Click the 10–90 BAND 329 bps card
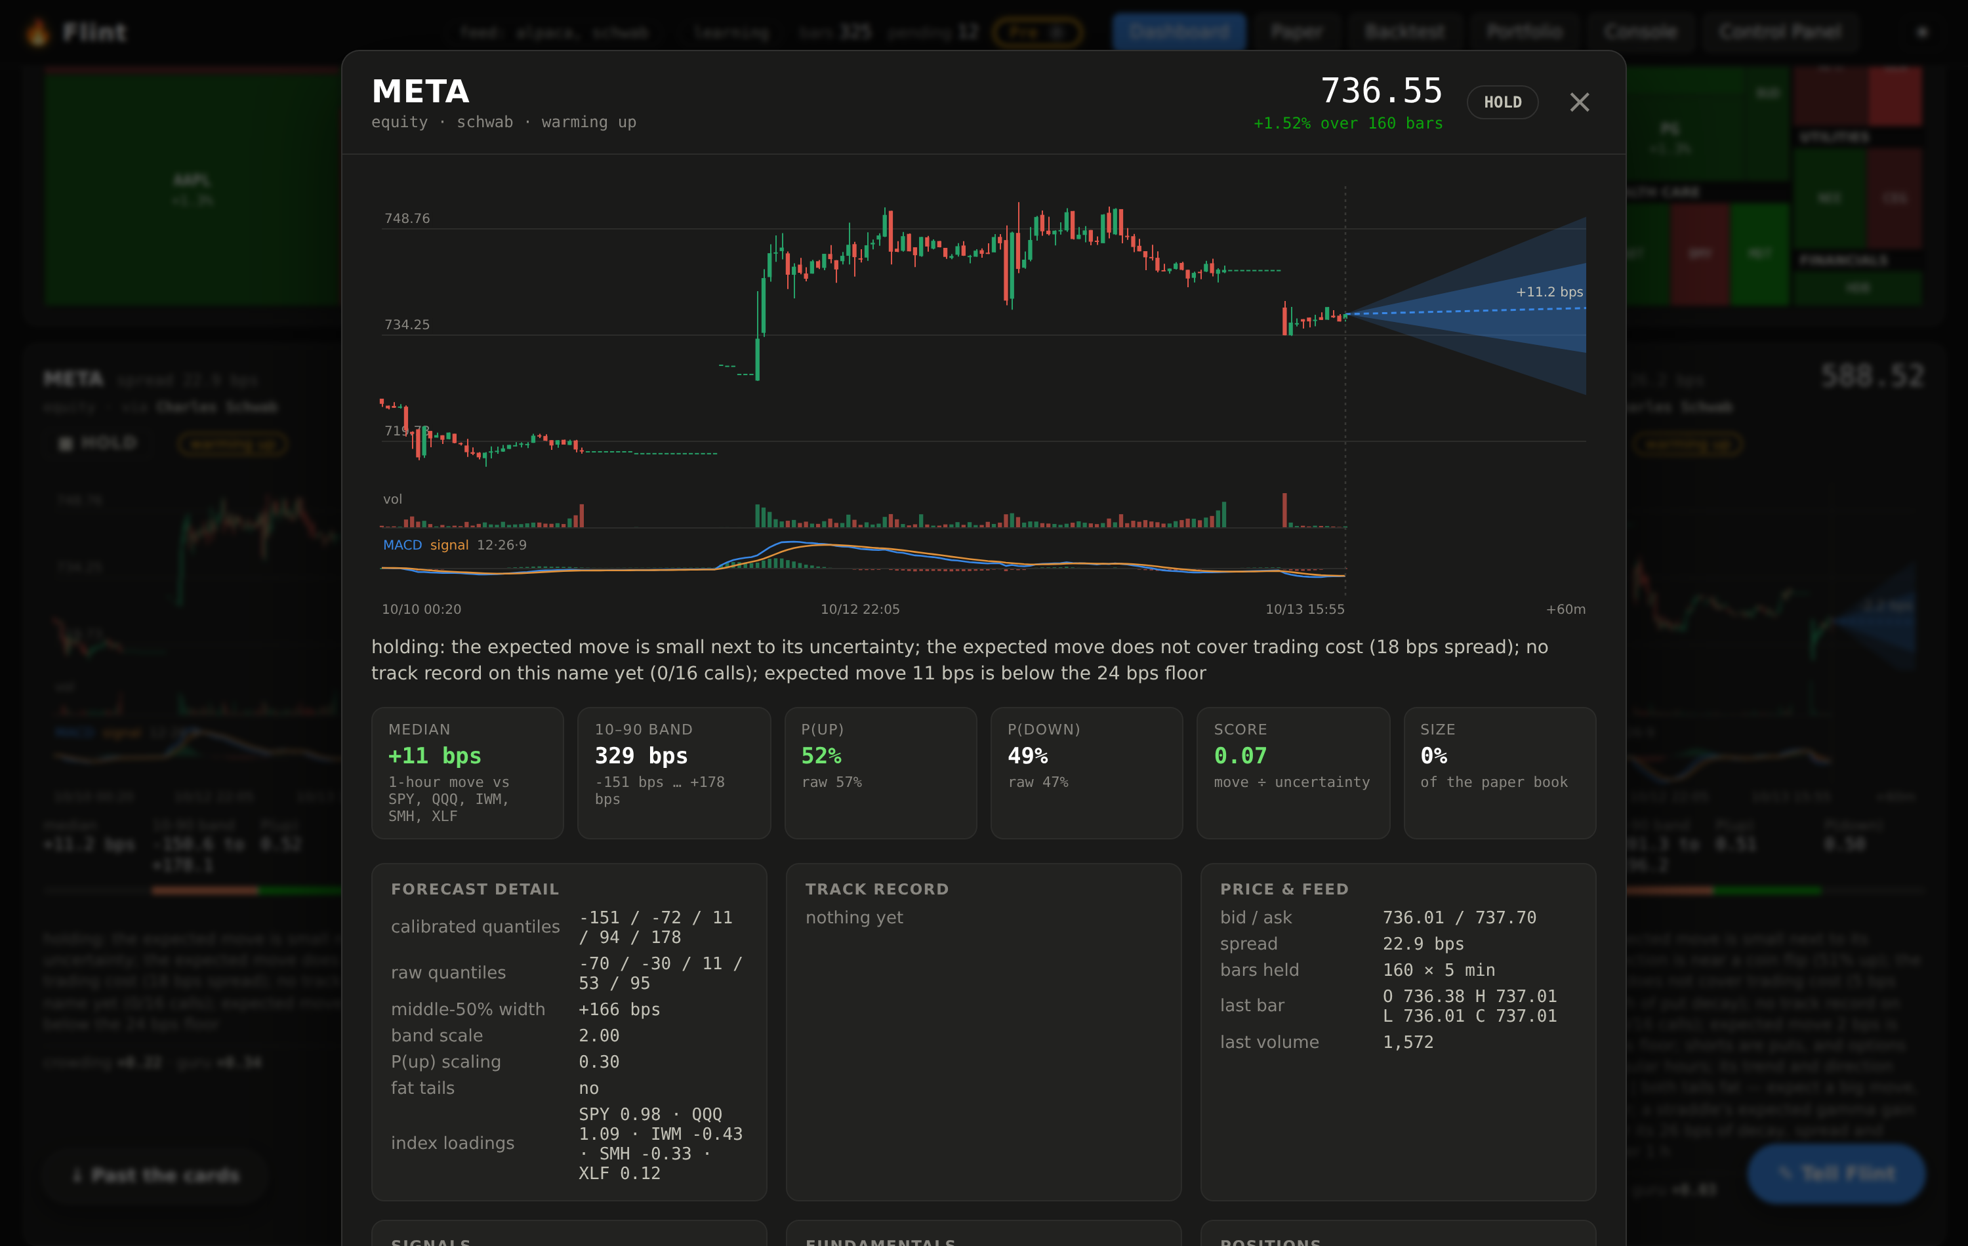The image size is (1968, 1246). point(674,773)
